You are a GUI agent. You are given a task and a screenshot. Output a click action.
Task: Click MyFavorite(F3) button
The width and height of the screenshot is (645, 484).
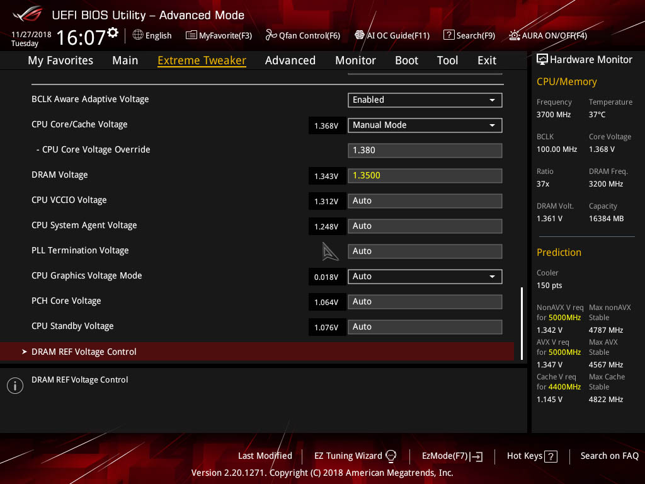(x=219, y=35)
